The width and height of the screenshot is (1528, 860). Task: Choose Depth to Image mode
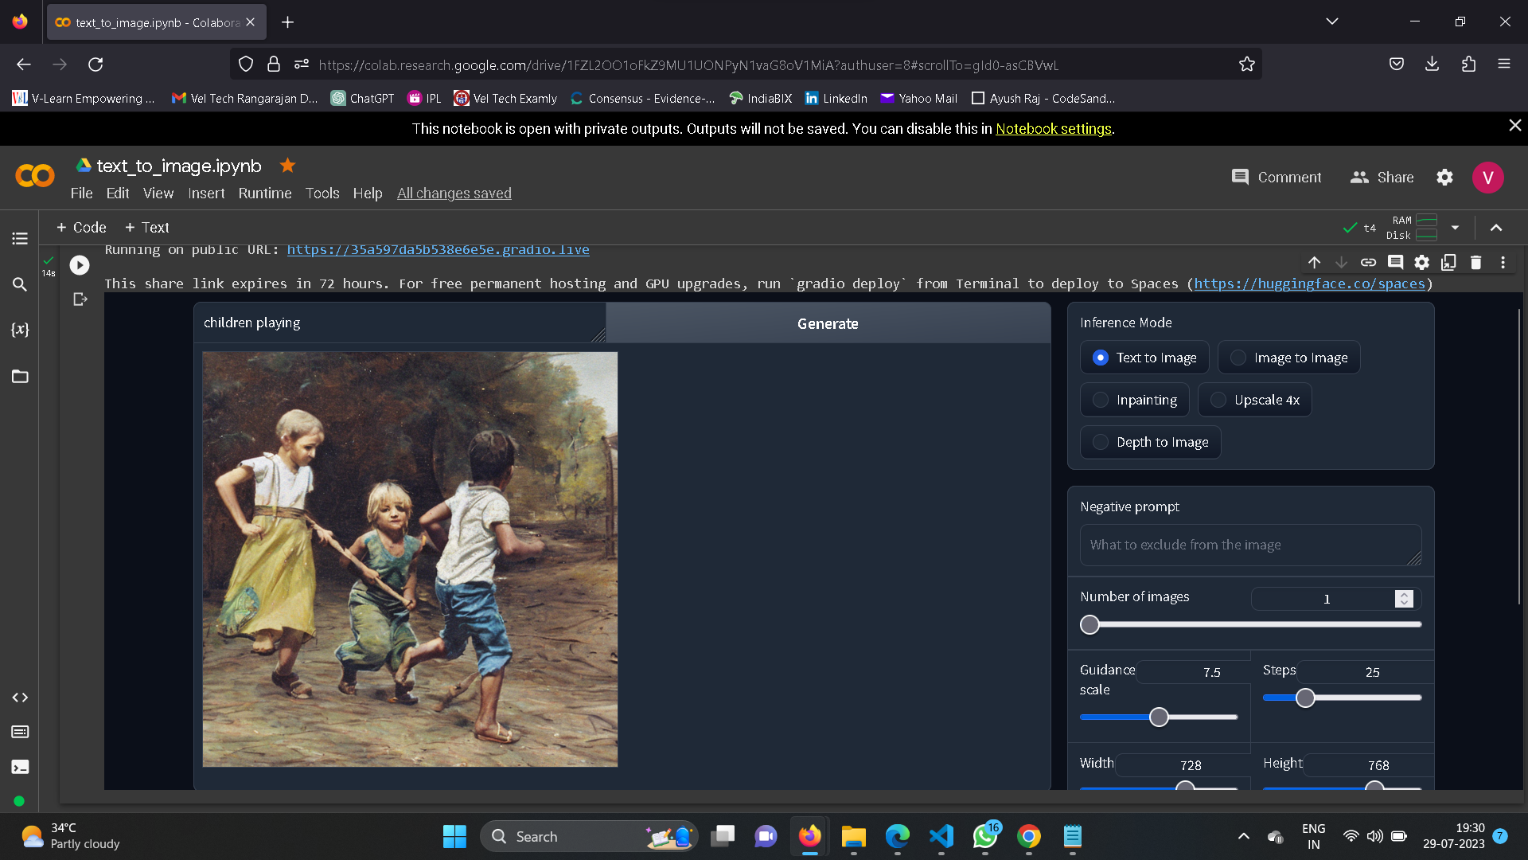click(1150, 442)
